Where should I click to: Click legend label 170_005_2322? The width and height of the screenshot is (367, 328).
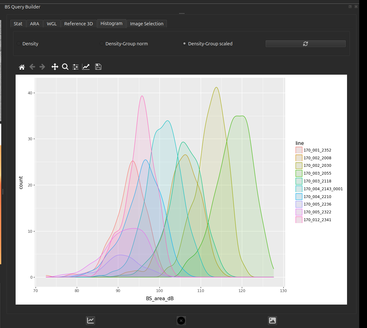pos(317,212)
